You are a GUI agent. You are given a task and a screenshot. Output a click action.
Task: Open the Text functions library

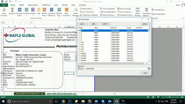pyautogui.click(x=39, y=12)
